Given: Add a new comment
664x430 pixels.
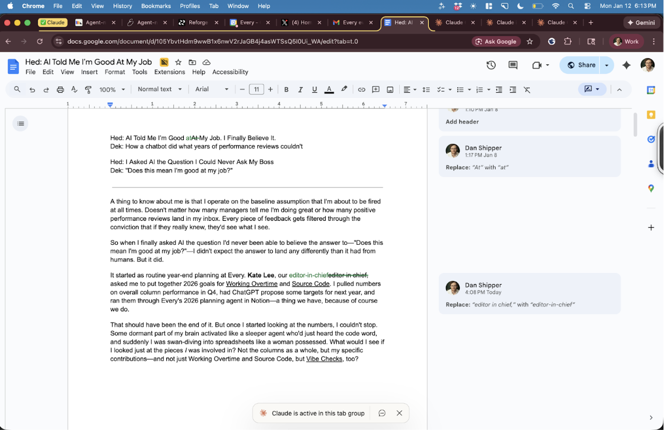Looking at the screenshot, I should tap(376, 89).
